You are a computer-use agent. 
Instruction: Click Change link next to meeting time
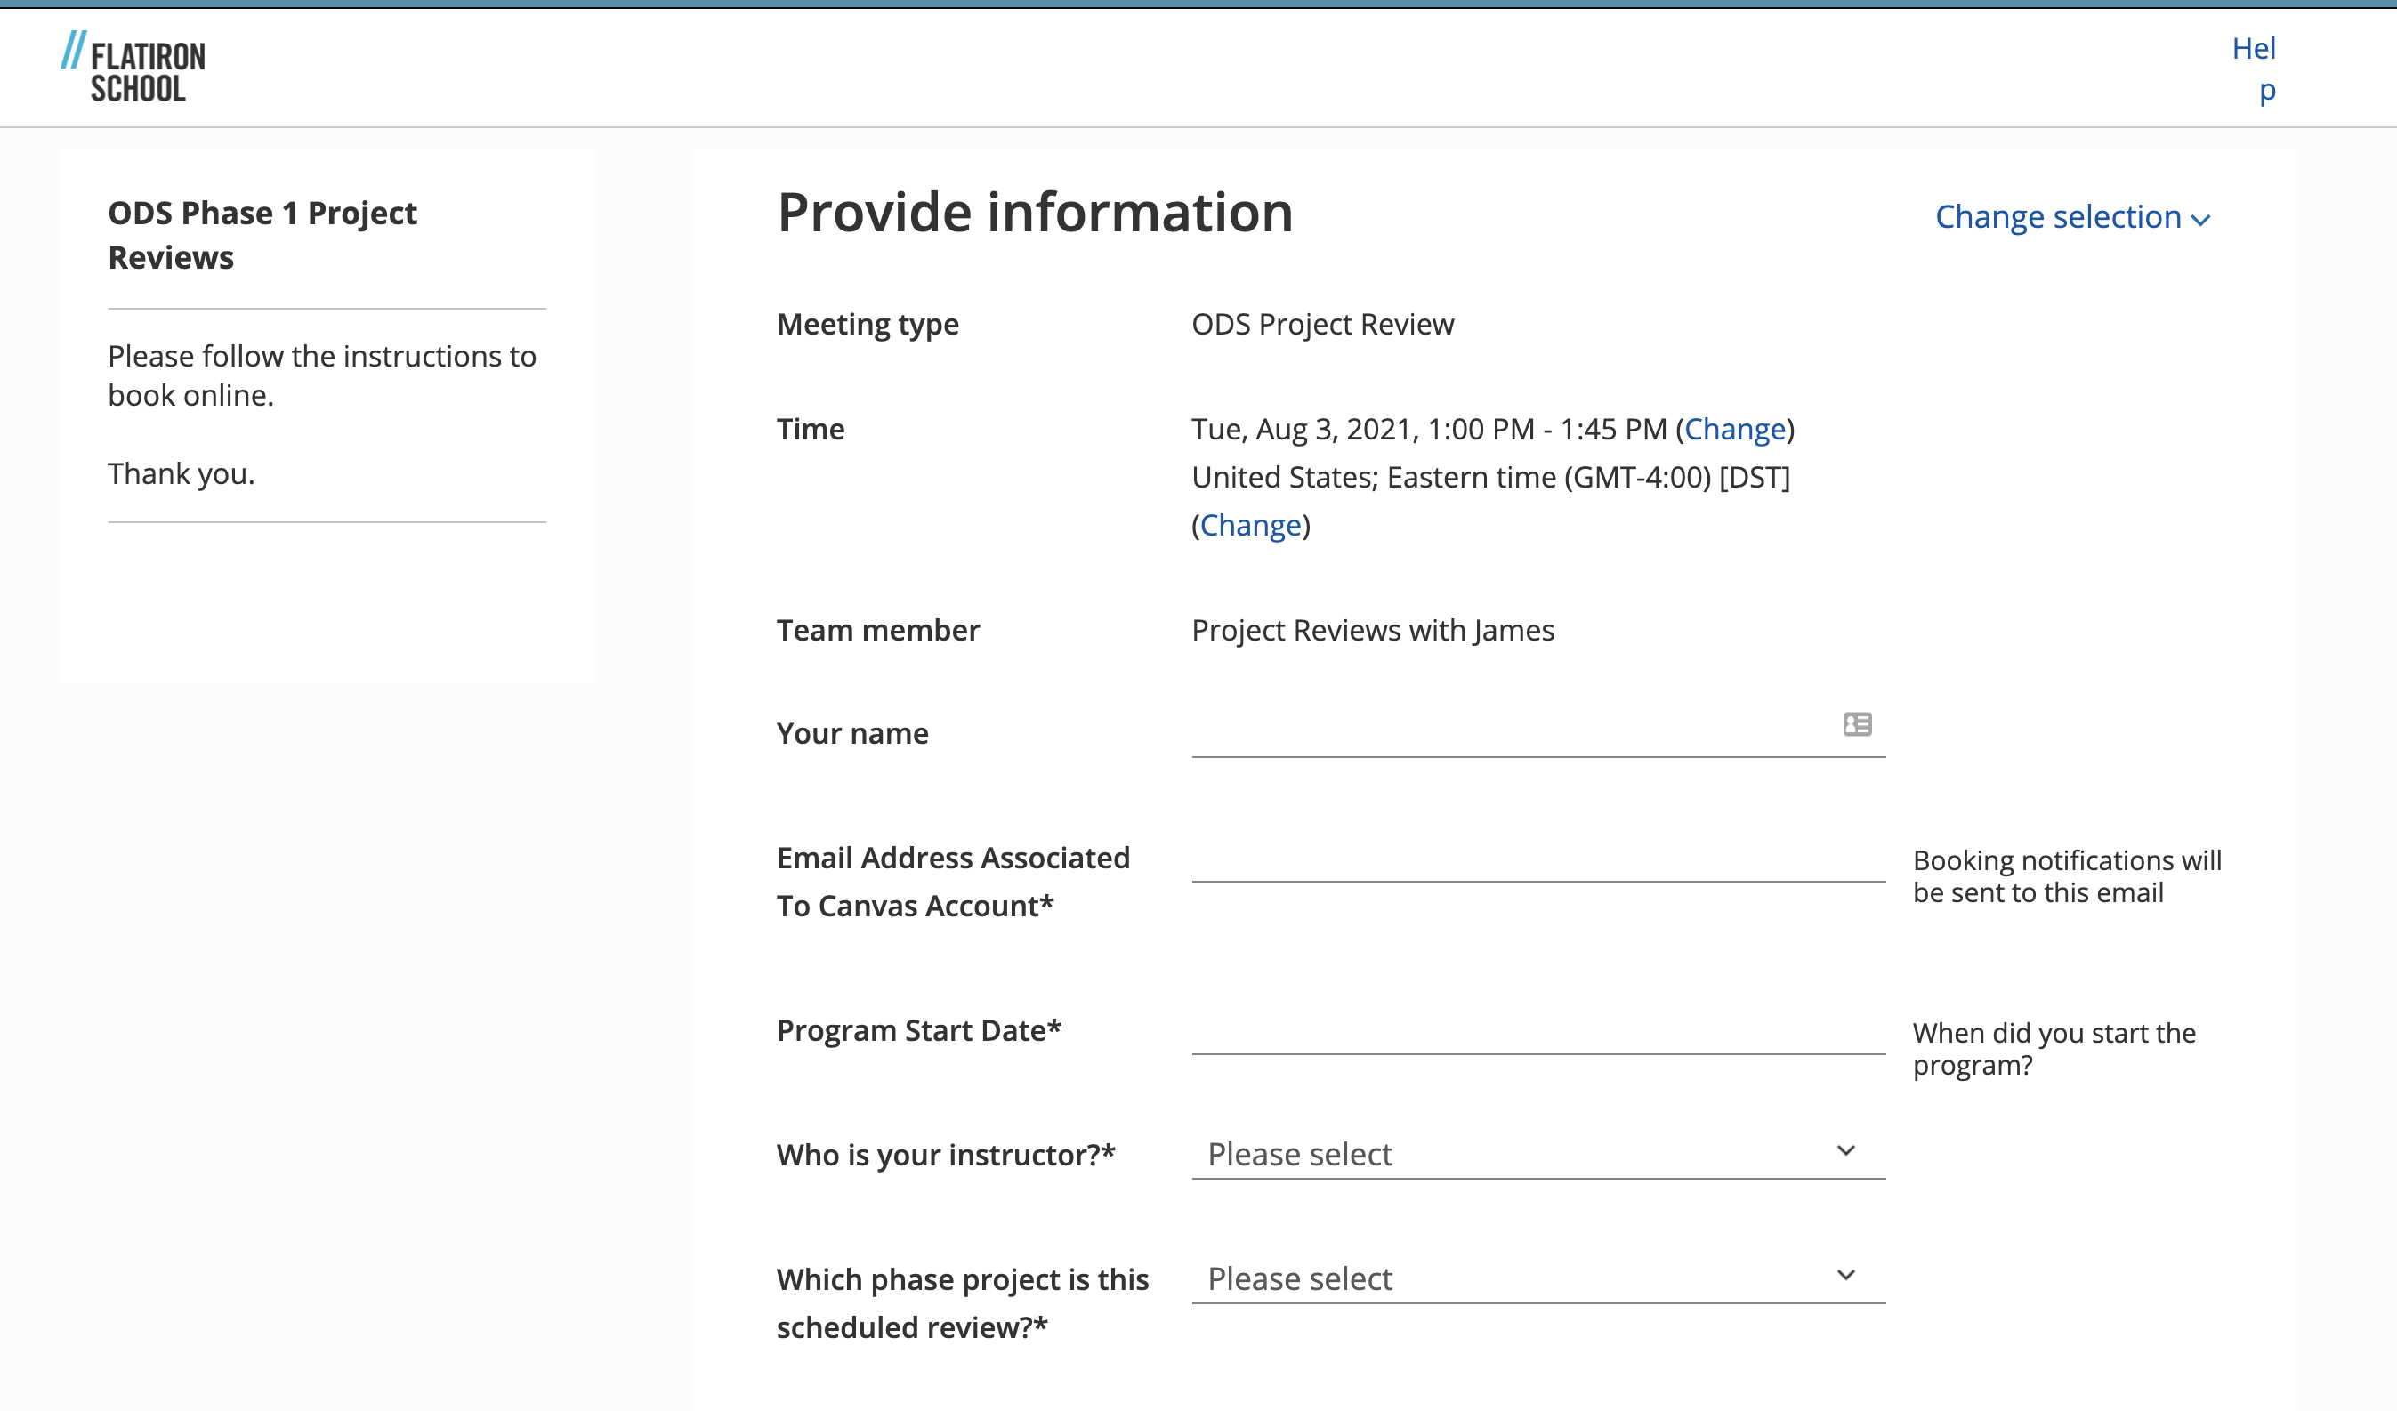(1731, 430)
